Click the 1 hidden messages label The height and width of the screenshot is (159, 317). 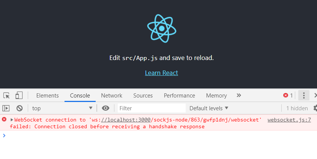click(297, 108)
